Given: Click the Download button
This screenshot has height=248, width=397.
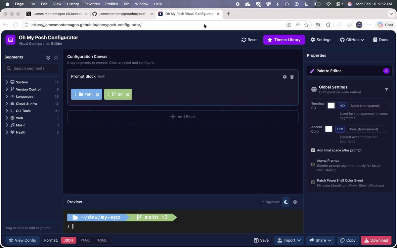Looking at the screenshot, I should [376, 240].
